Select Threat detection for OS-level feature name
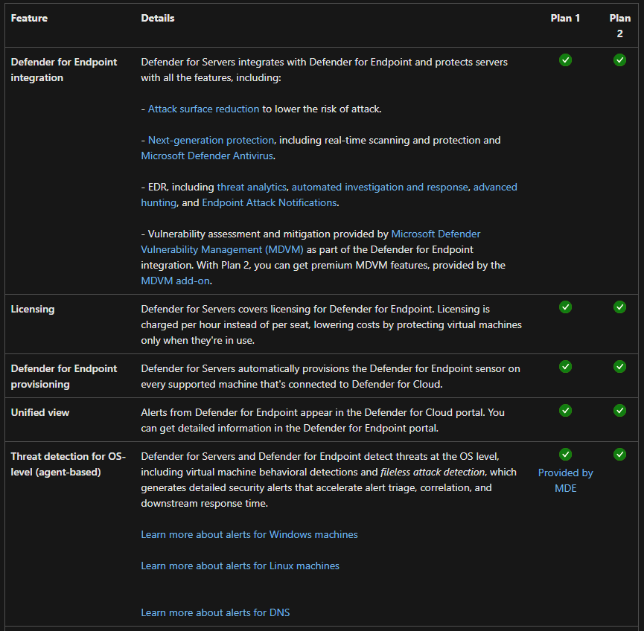 pyautogui.click(x=68, y=464)
